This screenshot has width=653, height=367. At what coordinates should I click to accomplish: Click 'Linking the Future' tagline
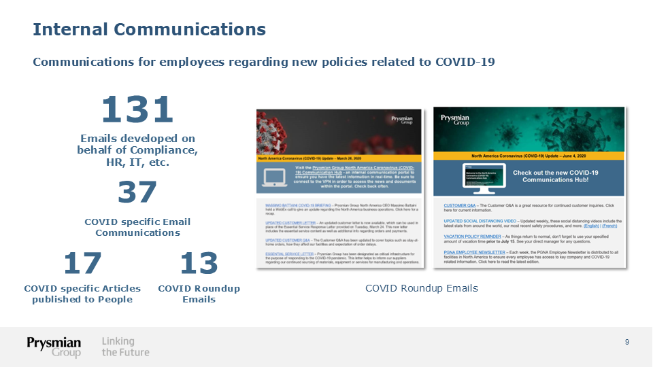click(x=125, y=347)
